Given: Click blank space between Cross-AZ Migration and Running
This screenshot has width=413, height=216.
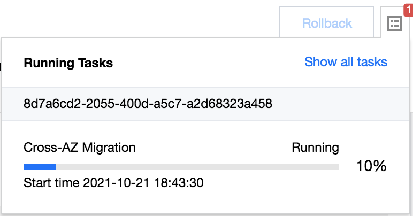Looking at the screenshot, I should tap(214, 148).
